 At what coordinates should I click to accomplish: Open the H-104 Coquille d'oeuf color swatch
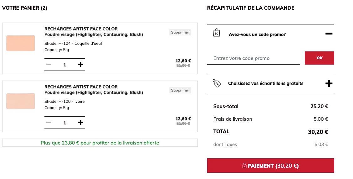point(20,43)
